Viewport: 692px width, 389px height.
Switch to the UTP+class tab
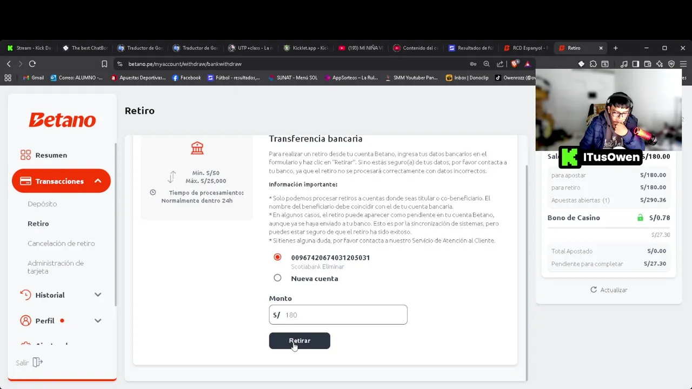pyautogui.click(x=251, y=48)
